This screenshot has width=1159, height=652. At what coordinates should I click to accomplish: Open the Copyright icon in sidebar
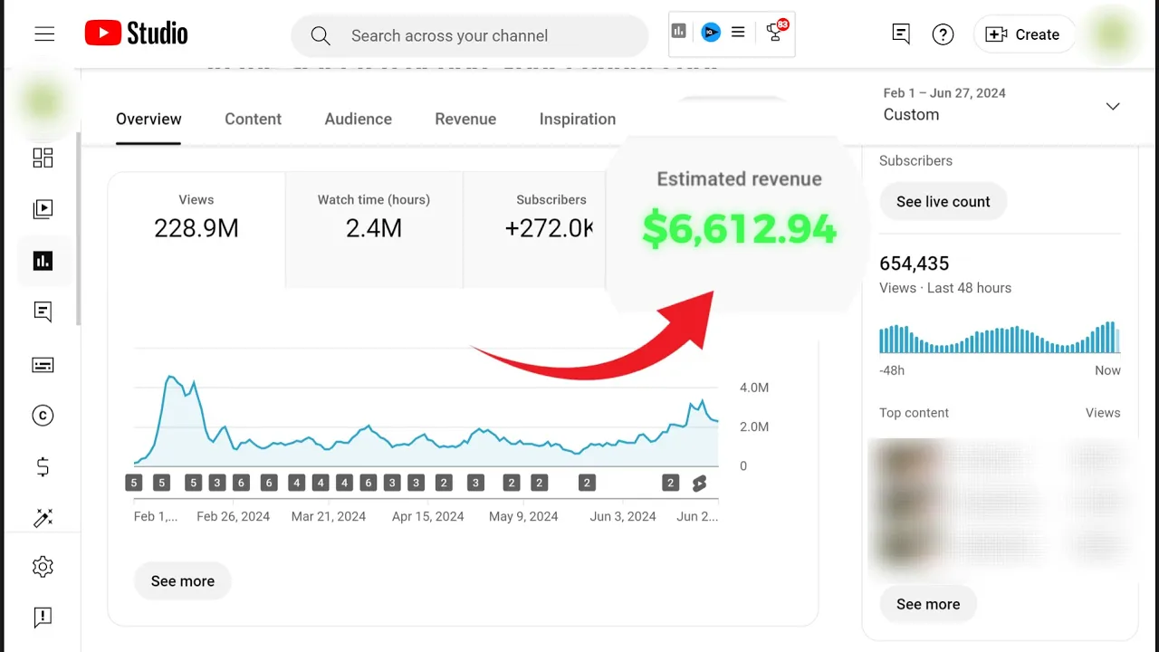(x=43, y=416)
